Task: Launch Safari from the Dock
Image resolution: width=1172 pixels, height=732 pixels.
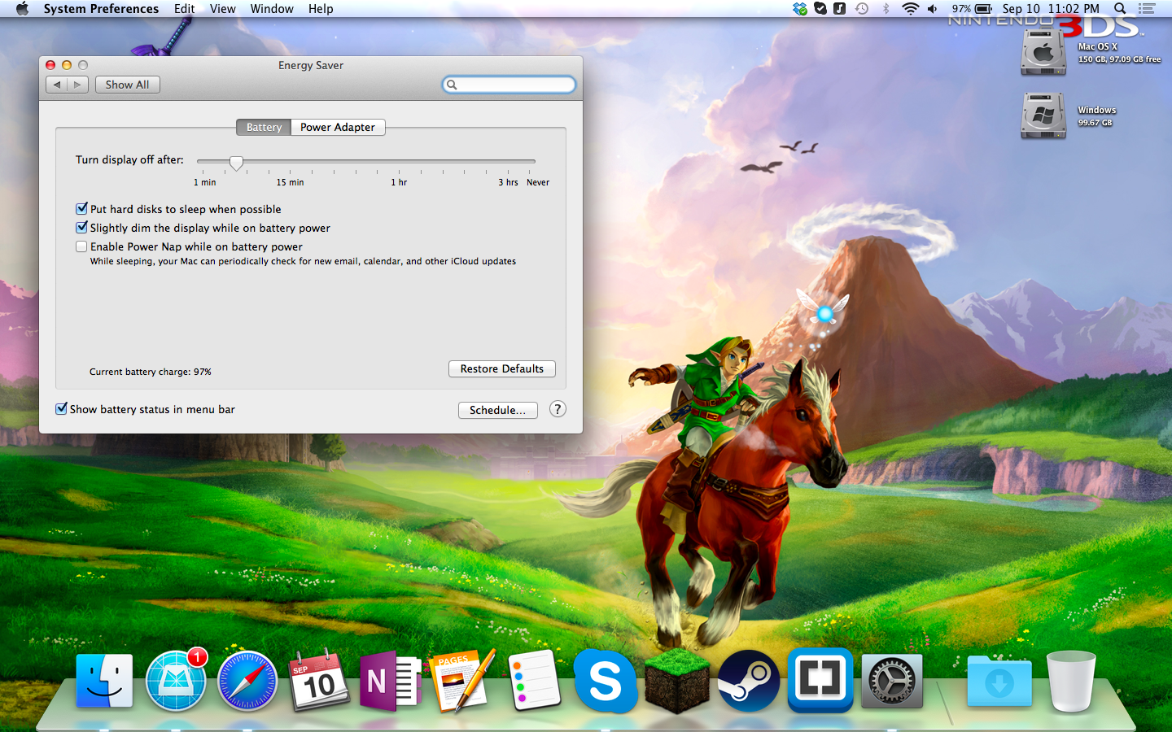Action: [248, 681]
